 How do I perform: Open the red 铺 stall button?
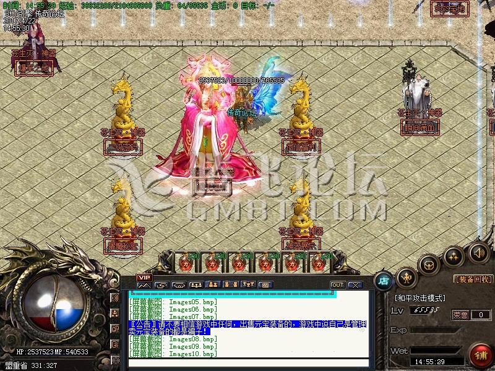[480, 355]
